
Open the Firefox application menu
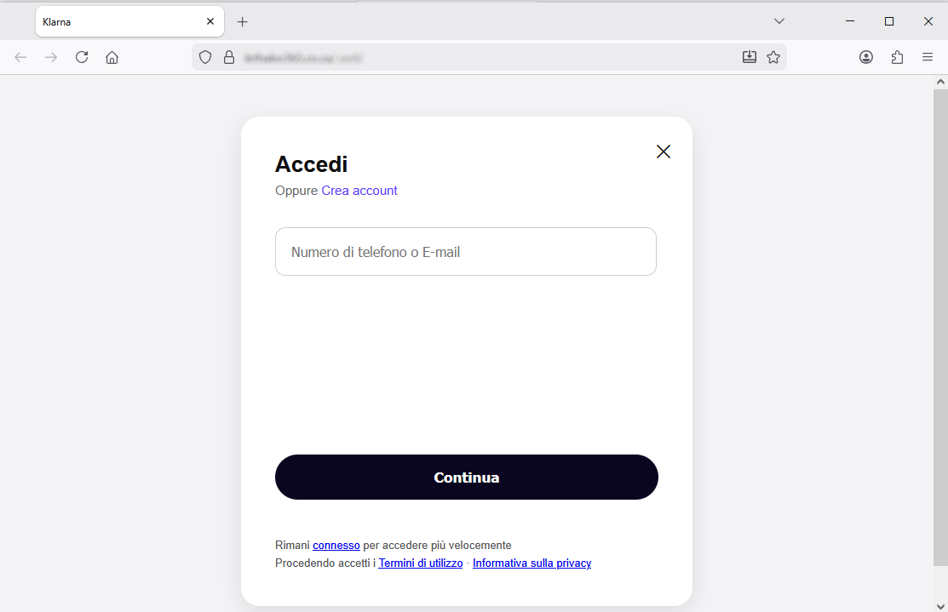coord(928,57)
